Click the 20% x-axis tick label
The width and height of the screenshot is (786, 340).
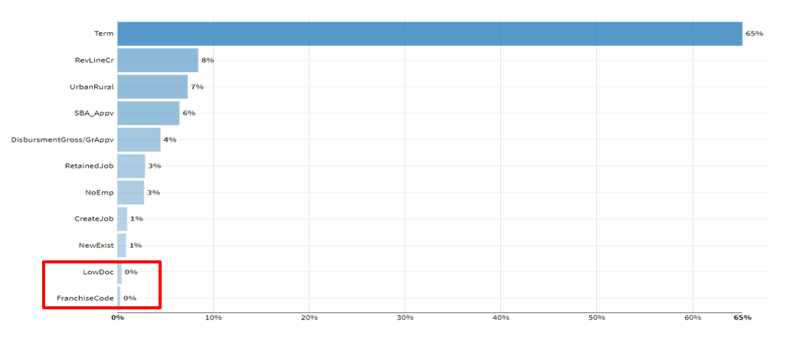pos(309,318)
